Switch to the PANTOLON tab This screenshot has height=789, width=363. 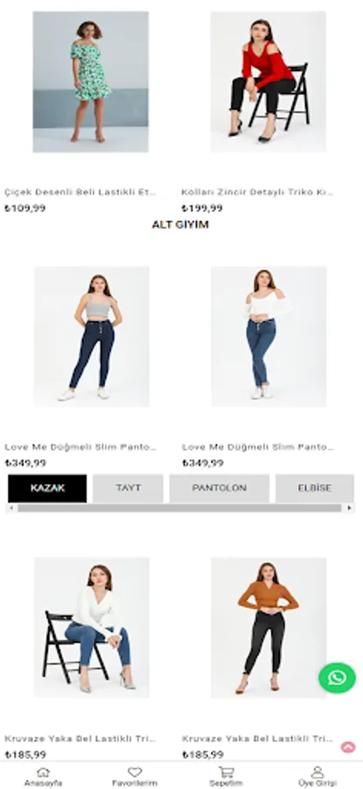220,488
